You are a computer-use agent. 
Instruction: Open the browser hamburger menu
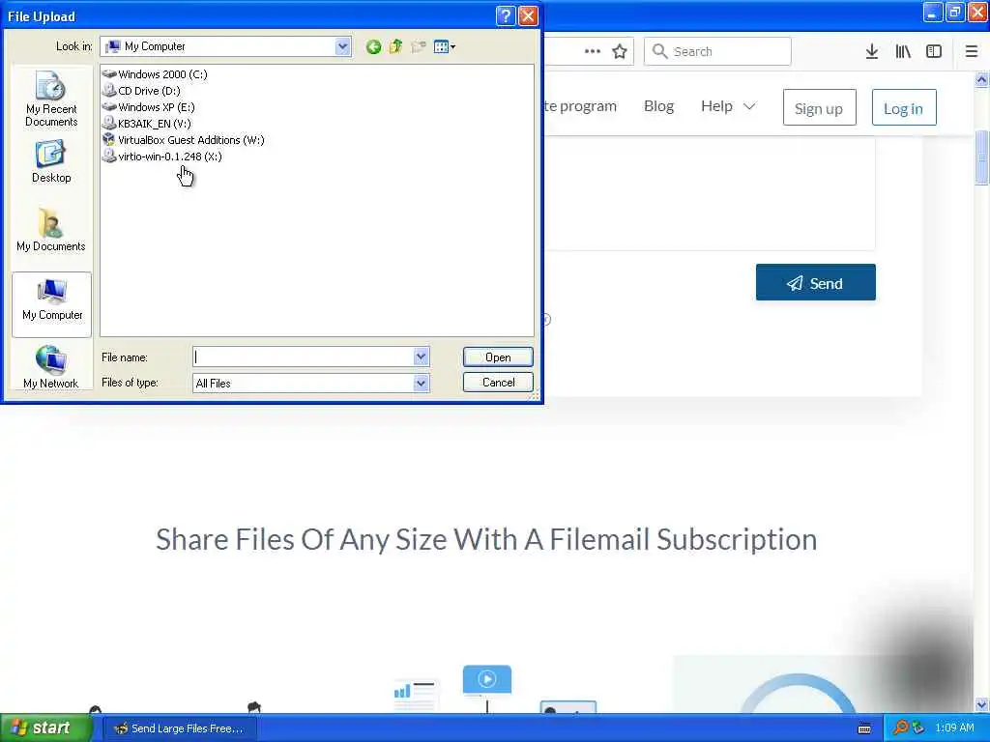(x=972, y=51)
